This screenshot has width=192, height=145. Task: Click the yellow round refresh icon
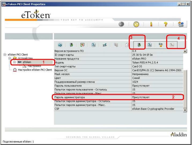(x=136, y=24)
